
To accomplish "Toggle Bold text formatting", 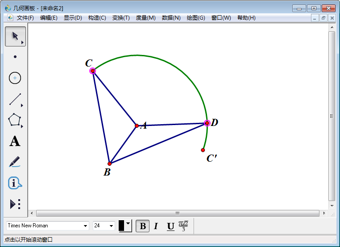I will tap(143, 226).
